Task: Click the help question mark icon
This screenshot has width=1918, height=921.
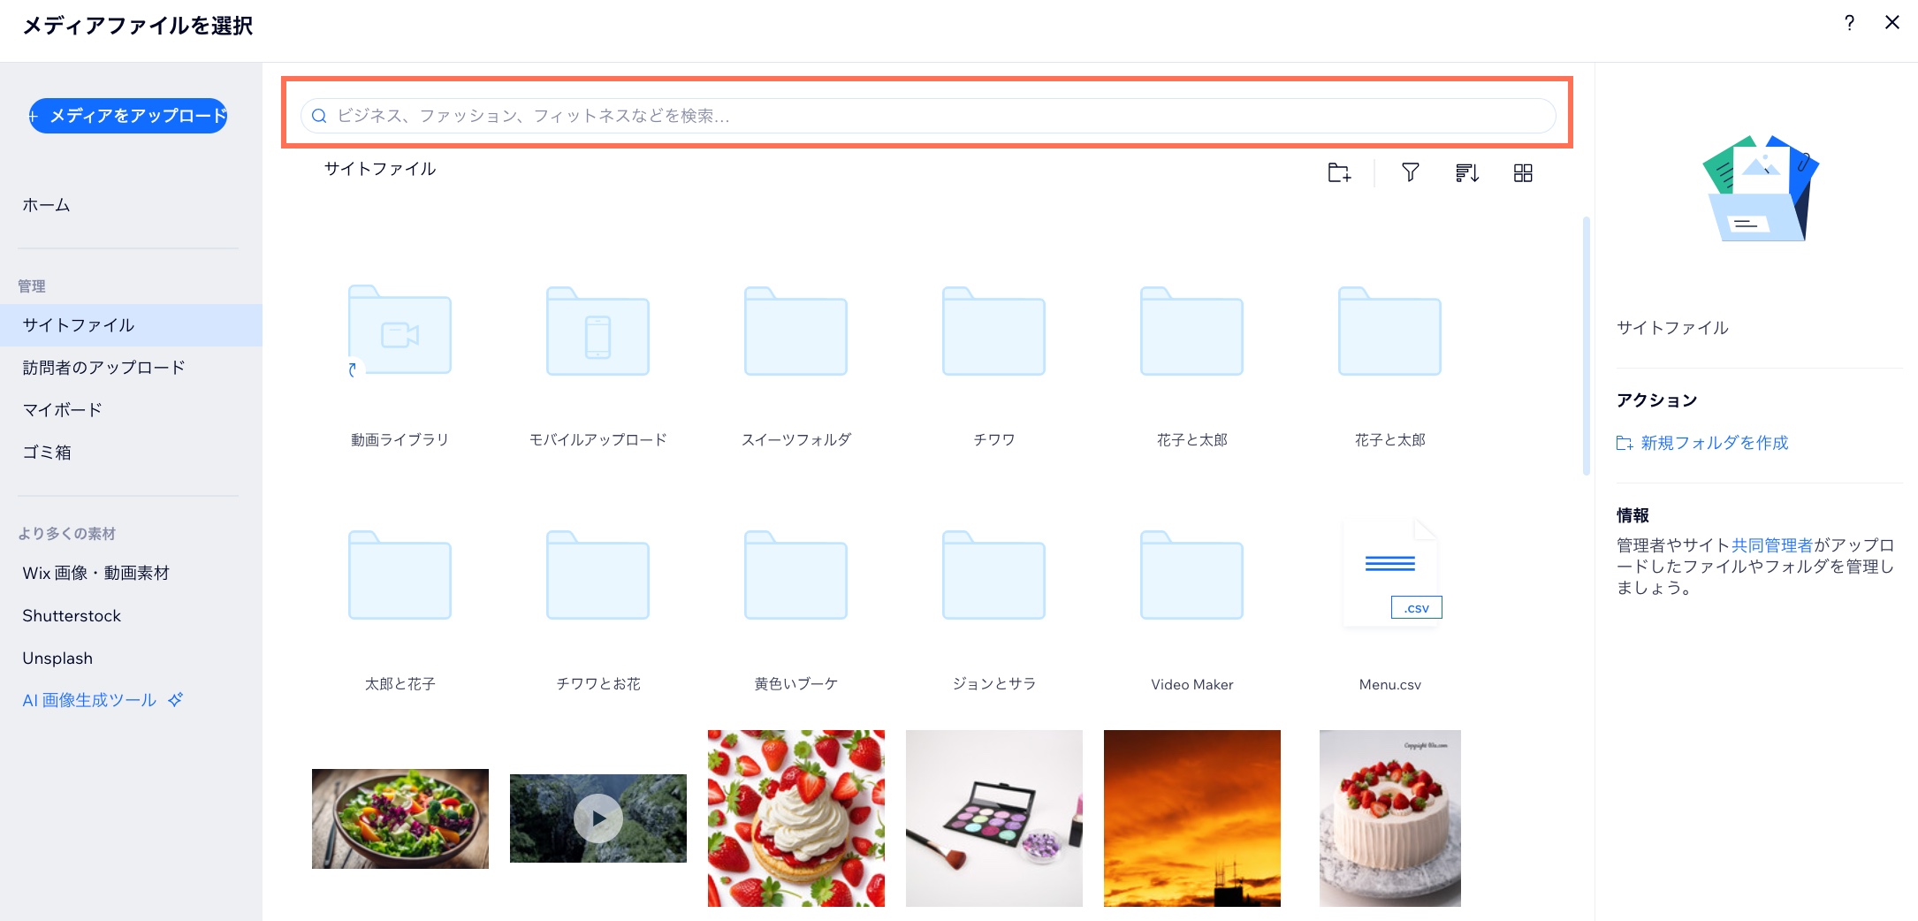Action: click(x=1849, y=24)
